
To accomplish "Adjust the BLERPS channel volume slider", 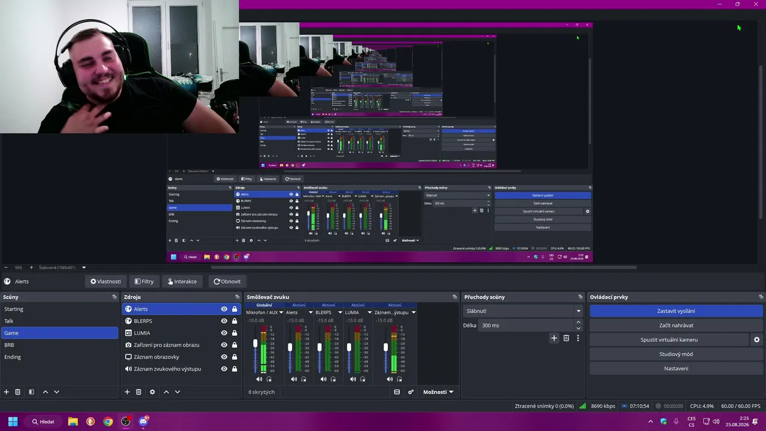I will [x=320, y=347].
